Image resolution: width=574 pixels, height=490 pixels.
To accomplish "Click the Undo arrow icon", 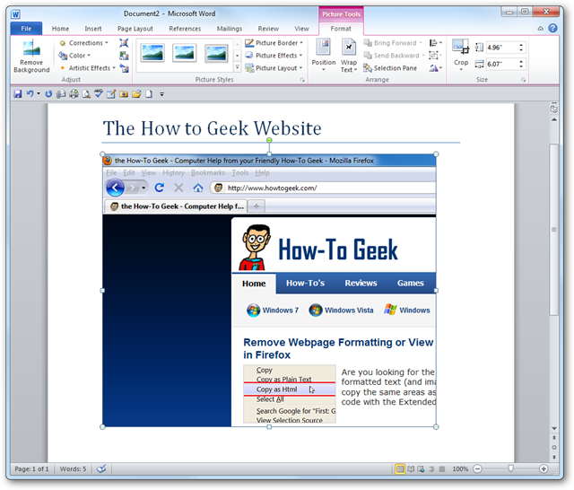I will click(30, 94).
